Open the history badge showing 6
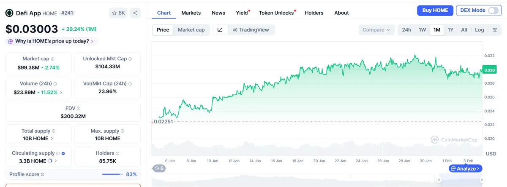507x187 pixels. pos(159,168)
